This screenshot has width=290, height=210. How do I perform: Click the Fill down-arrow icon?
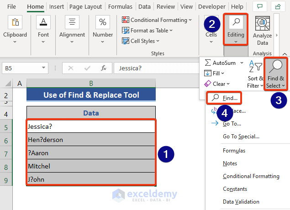(x=207, y=73)
